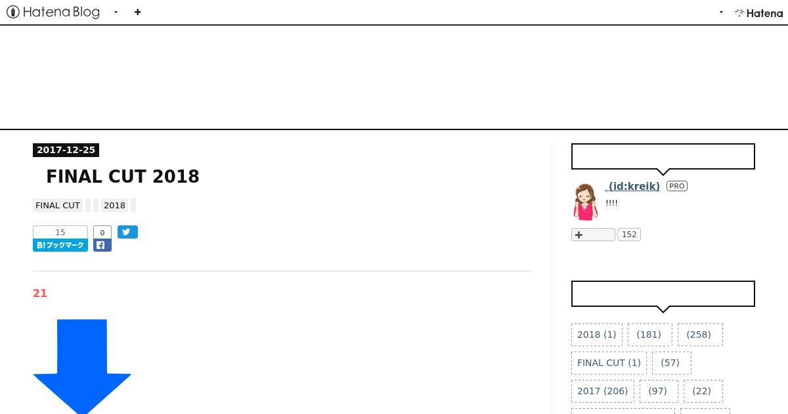
Task: Tweet the post via Twitter icon
Action: pyautogui.click(x=127, y=232)
